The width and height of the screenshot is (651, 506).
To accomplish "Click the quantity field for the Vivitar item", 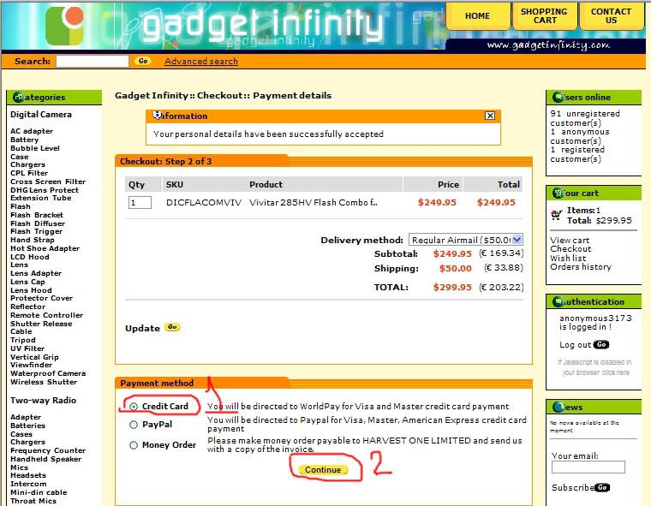I will (140, 203).
